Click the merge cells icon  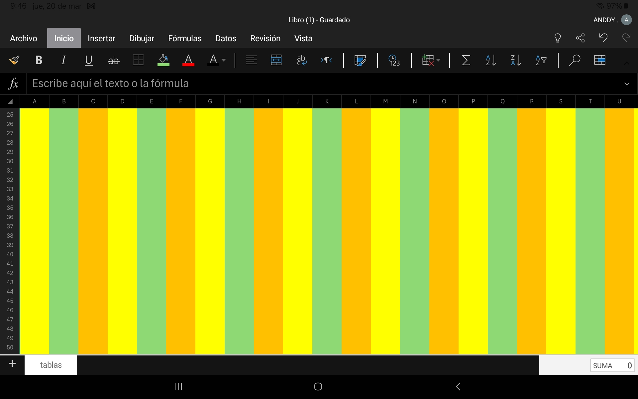276,60
